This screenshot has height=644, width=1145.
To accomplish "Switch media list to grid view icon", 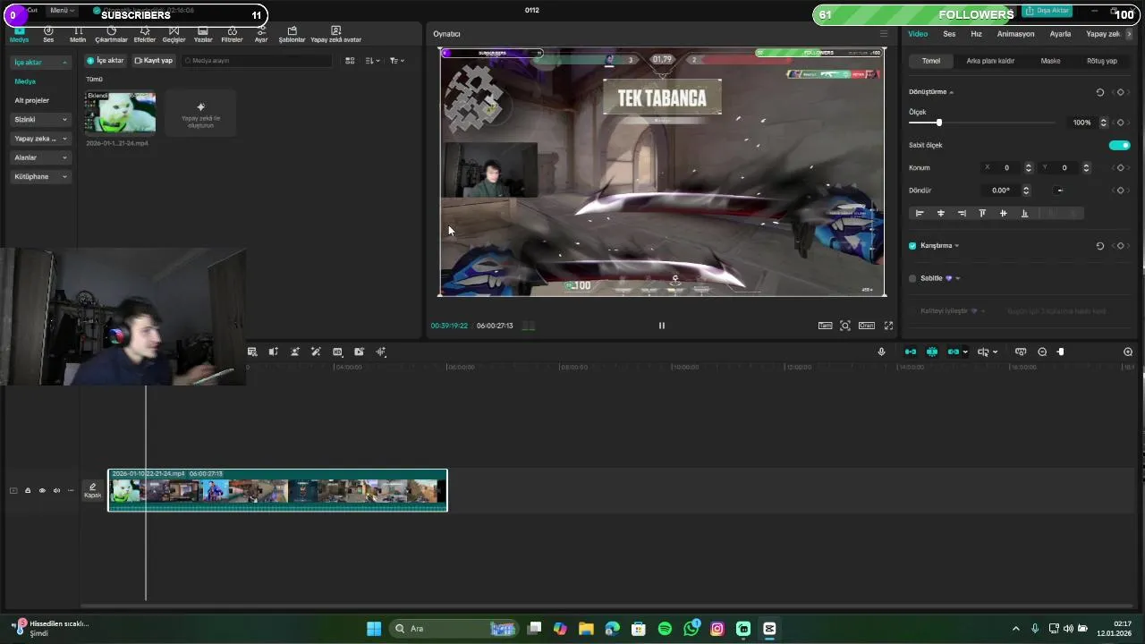I will point(350,61).
